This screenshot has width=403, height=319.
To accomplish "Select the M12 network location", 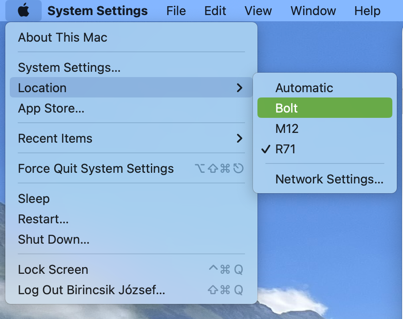I will point(325,128).
